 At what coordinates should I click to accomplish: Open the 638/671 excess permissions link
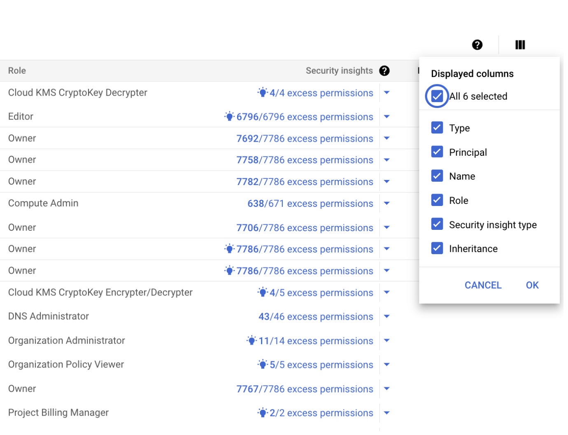click(x=310, y=203)
